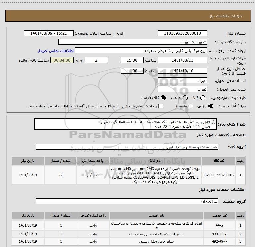Click the validity time field 11:00
Screen dimensions: 255x247
[x=132, y=71]
